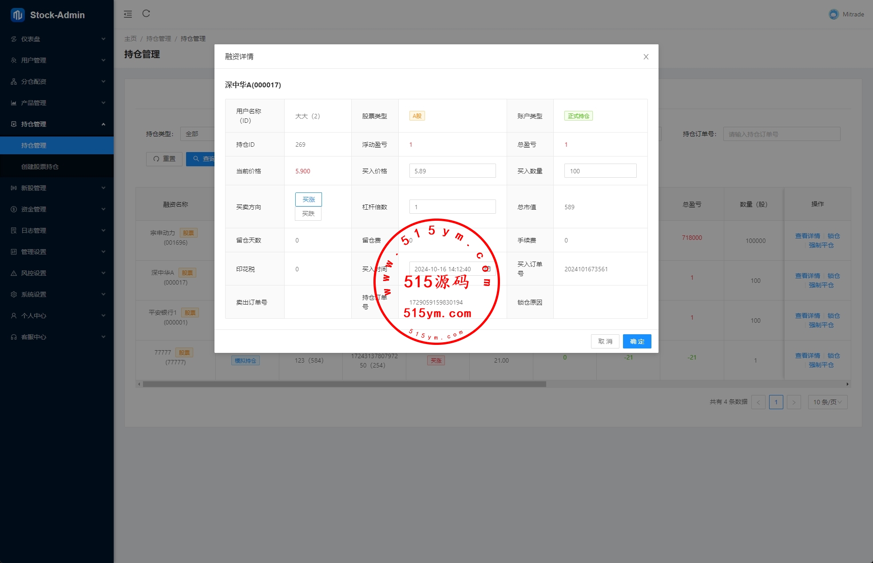Select the 买跌 direction option
873x563 pixels.
coord(308,214)
